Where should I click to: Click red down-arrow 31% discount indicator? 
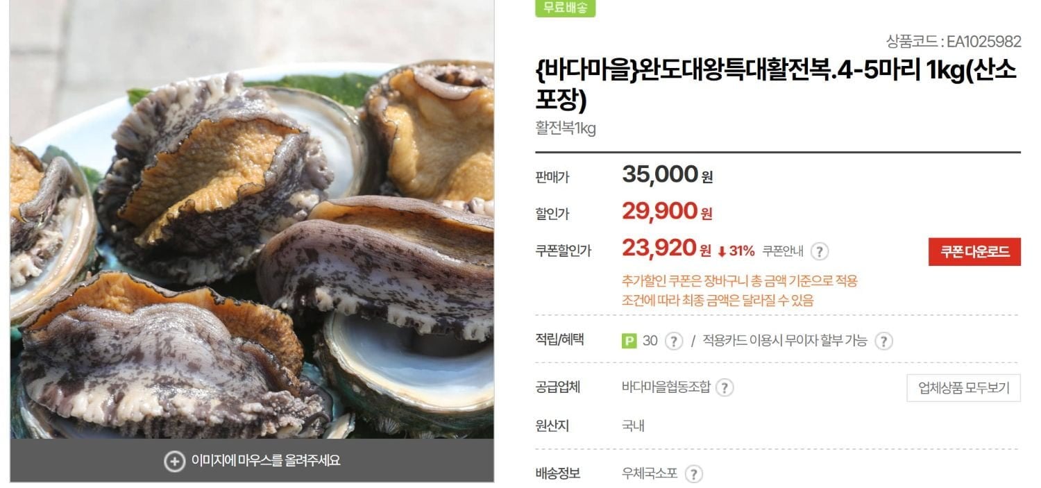click(736, 251)
